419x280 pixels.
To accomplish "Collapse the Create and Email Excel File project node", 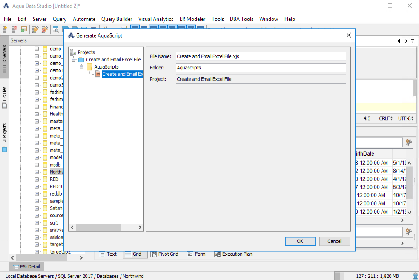I will pos(74,59).
